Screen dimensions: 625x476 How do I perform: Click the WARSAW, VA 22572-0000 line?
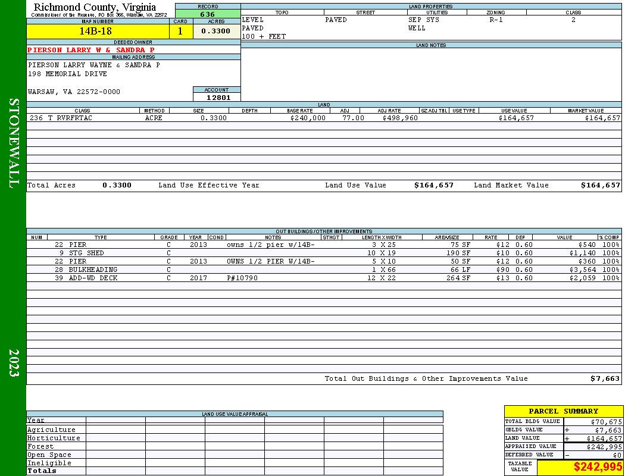coord(74,92)
